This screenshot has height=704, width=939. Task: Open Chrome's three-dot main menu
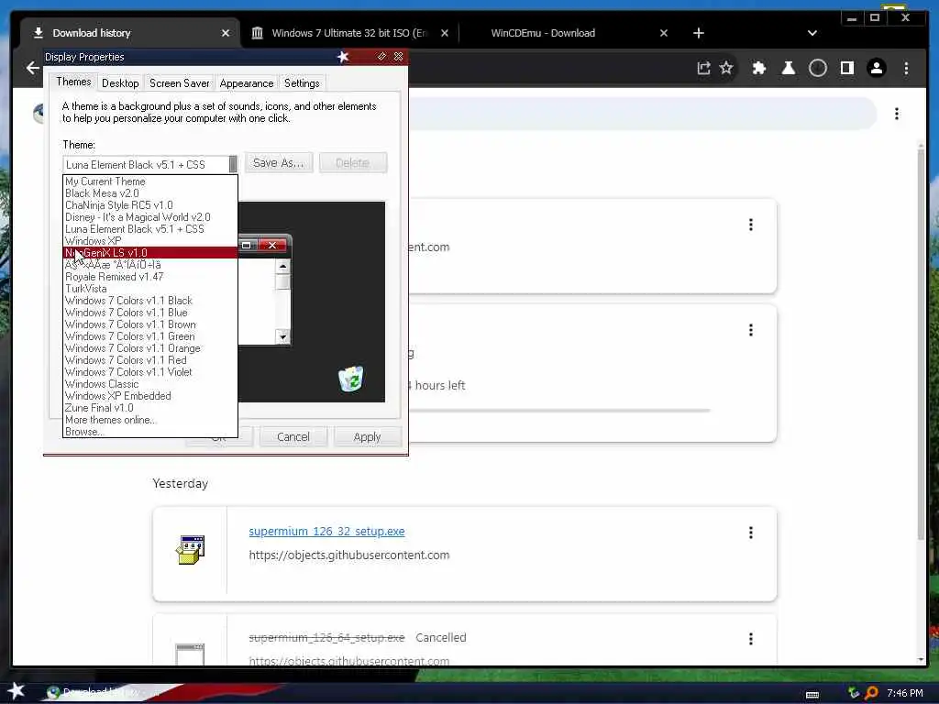[x=906, y=68]
